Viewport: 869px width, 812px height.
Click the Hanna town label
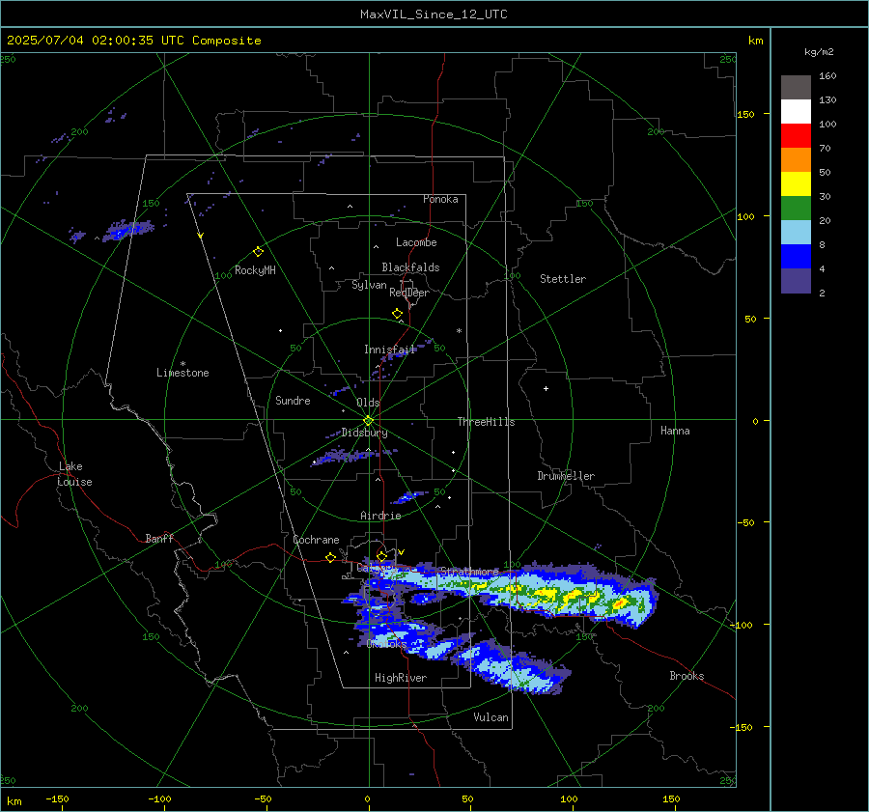point(675,431)
